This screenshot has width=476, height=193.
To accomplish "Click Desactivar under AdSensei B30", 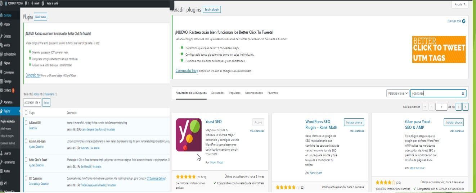I will coord(33,128).
